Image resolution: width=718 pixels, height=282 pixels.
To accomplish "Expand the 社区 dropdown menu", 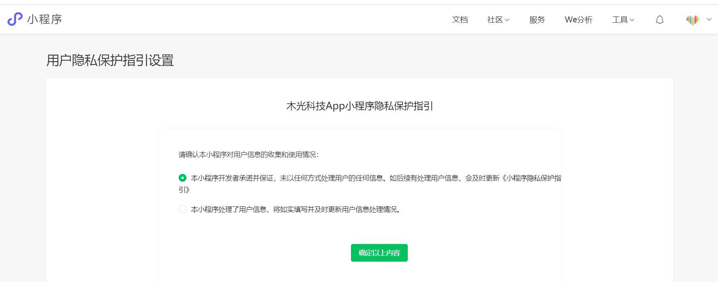I will 498,20.
